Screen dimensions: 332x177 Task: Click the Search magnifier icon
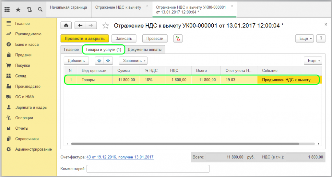tap(40, 9)
